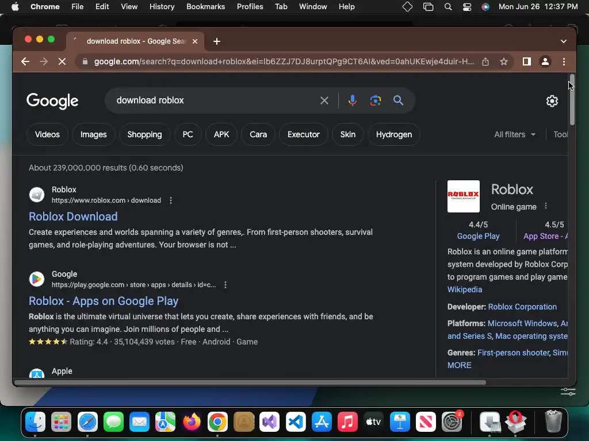Screen dimensions: 589x441
Task: Open Roblox - Apps on Google Play link
Action: [x=104, y=301]
